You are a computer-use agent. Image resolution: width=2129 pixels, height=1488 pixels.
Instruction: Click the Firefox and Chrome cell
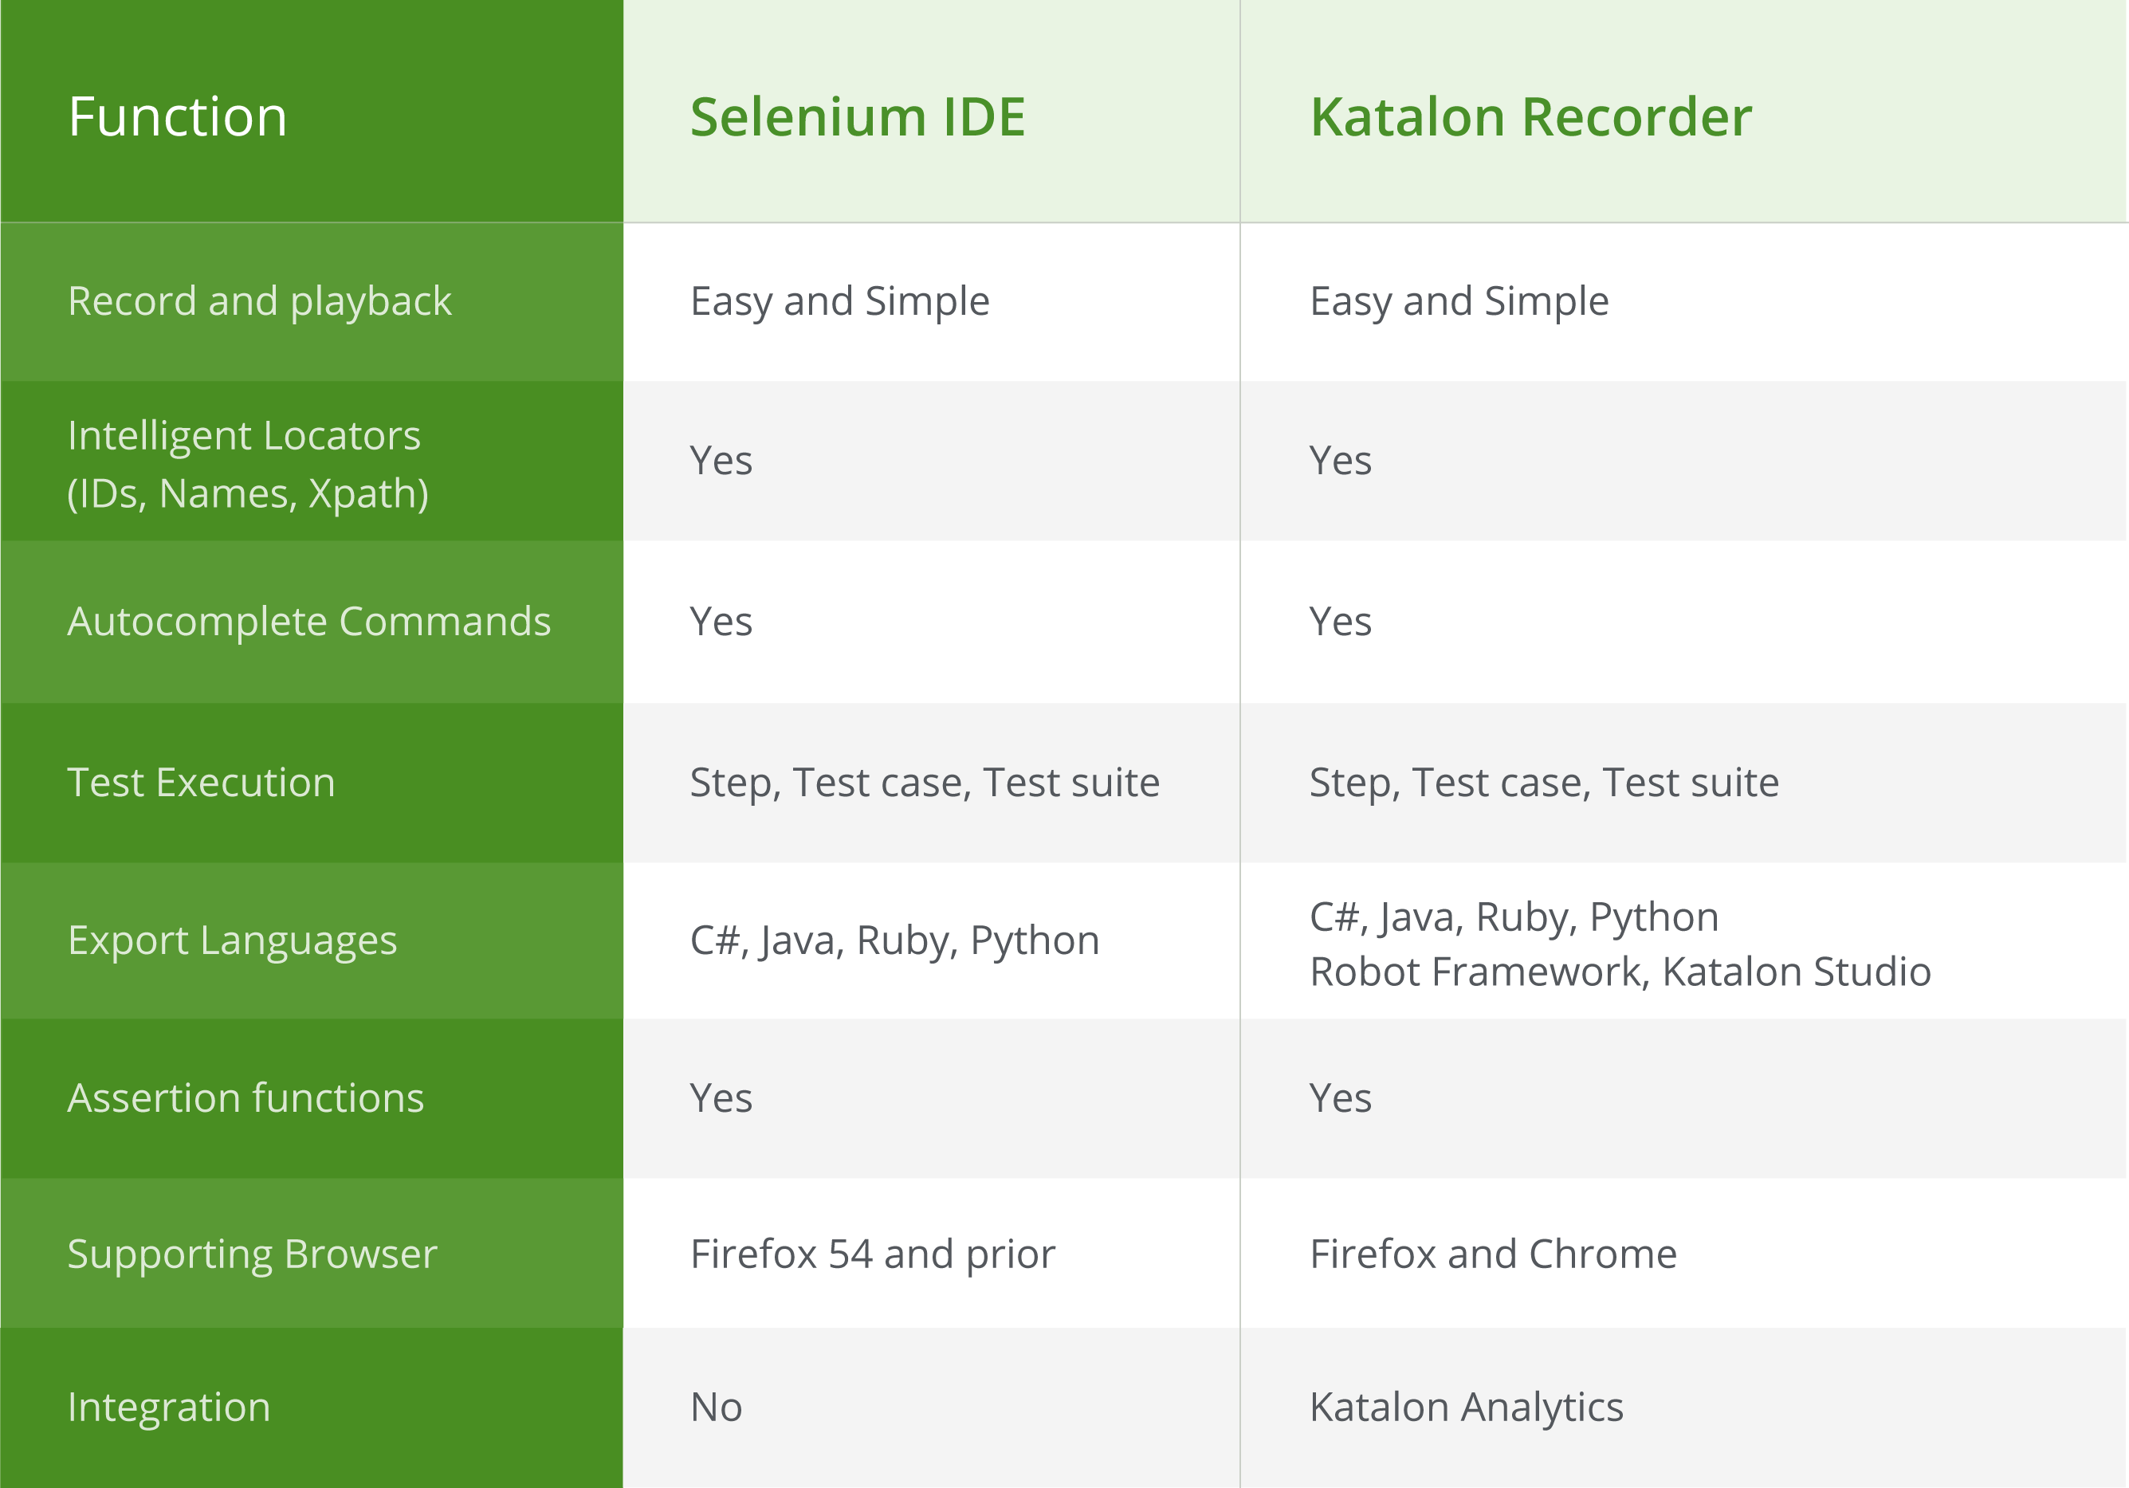point(1493,1254)
